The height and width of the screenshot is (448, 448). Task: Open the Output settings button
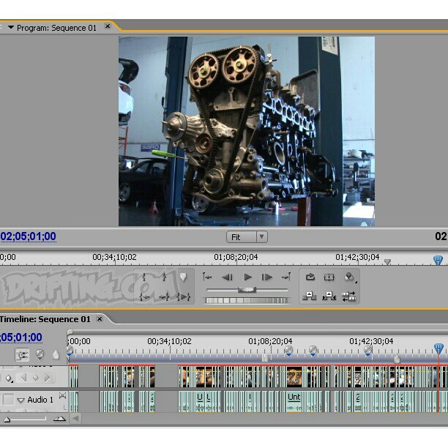coord(349,277)
